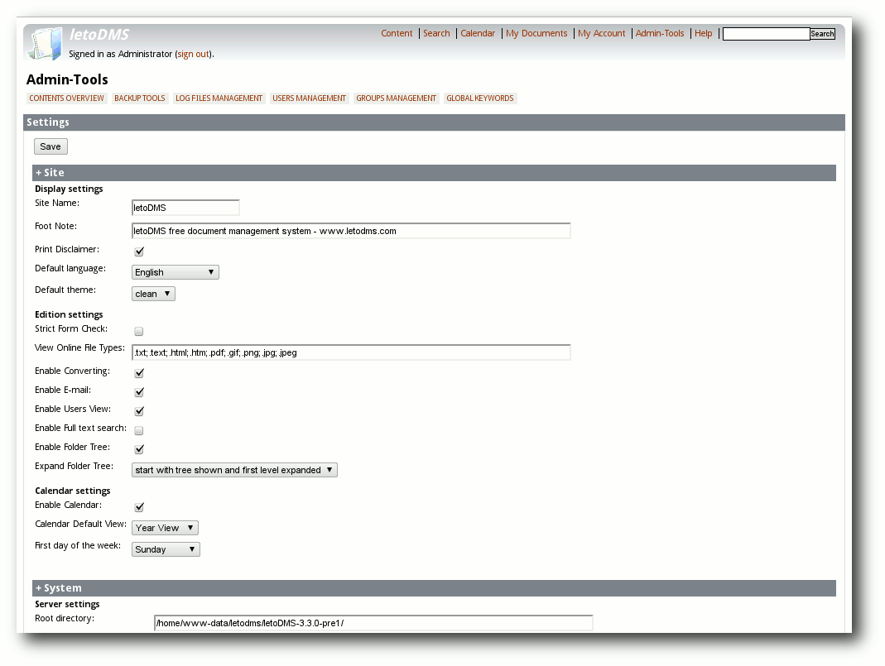Click the Admin-Tools page heading
The height and width of the screenshot is (666, 885).
pos(67,79)
